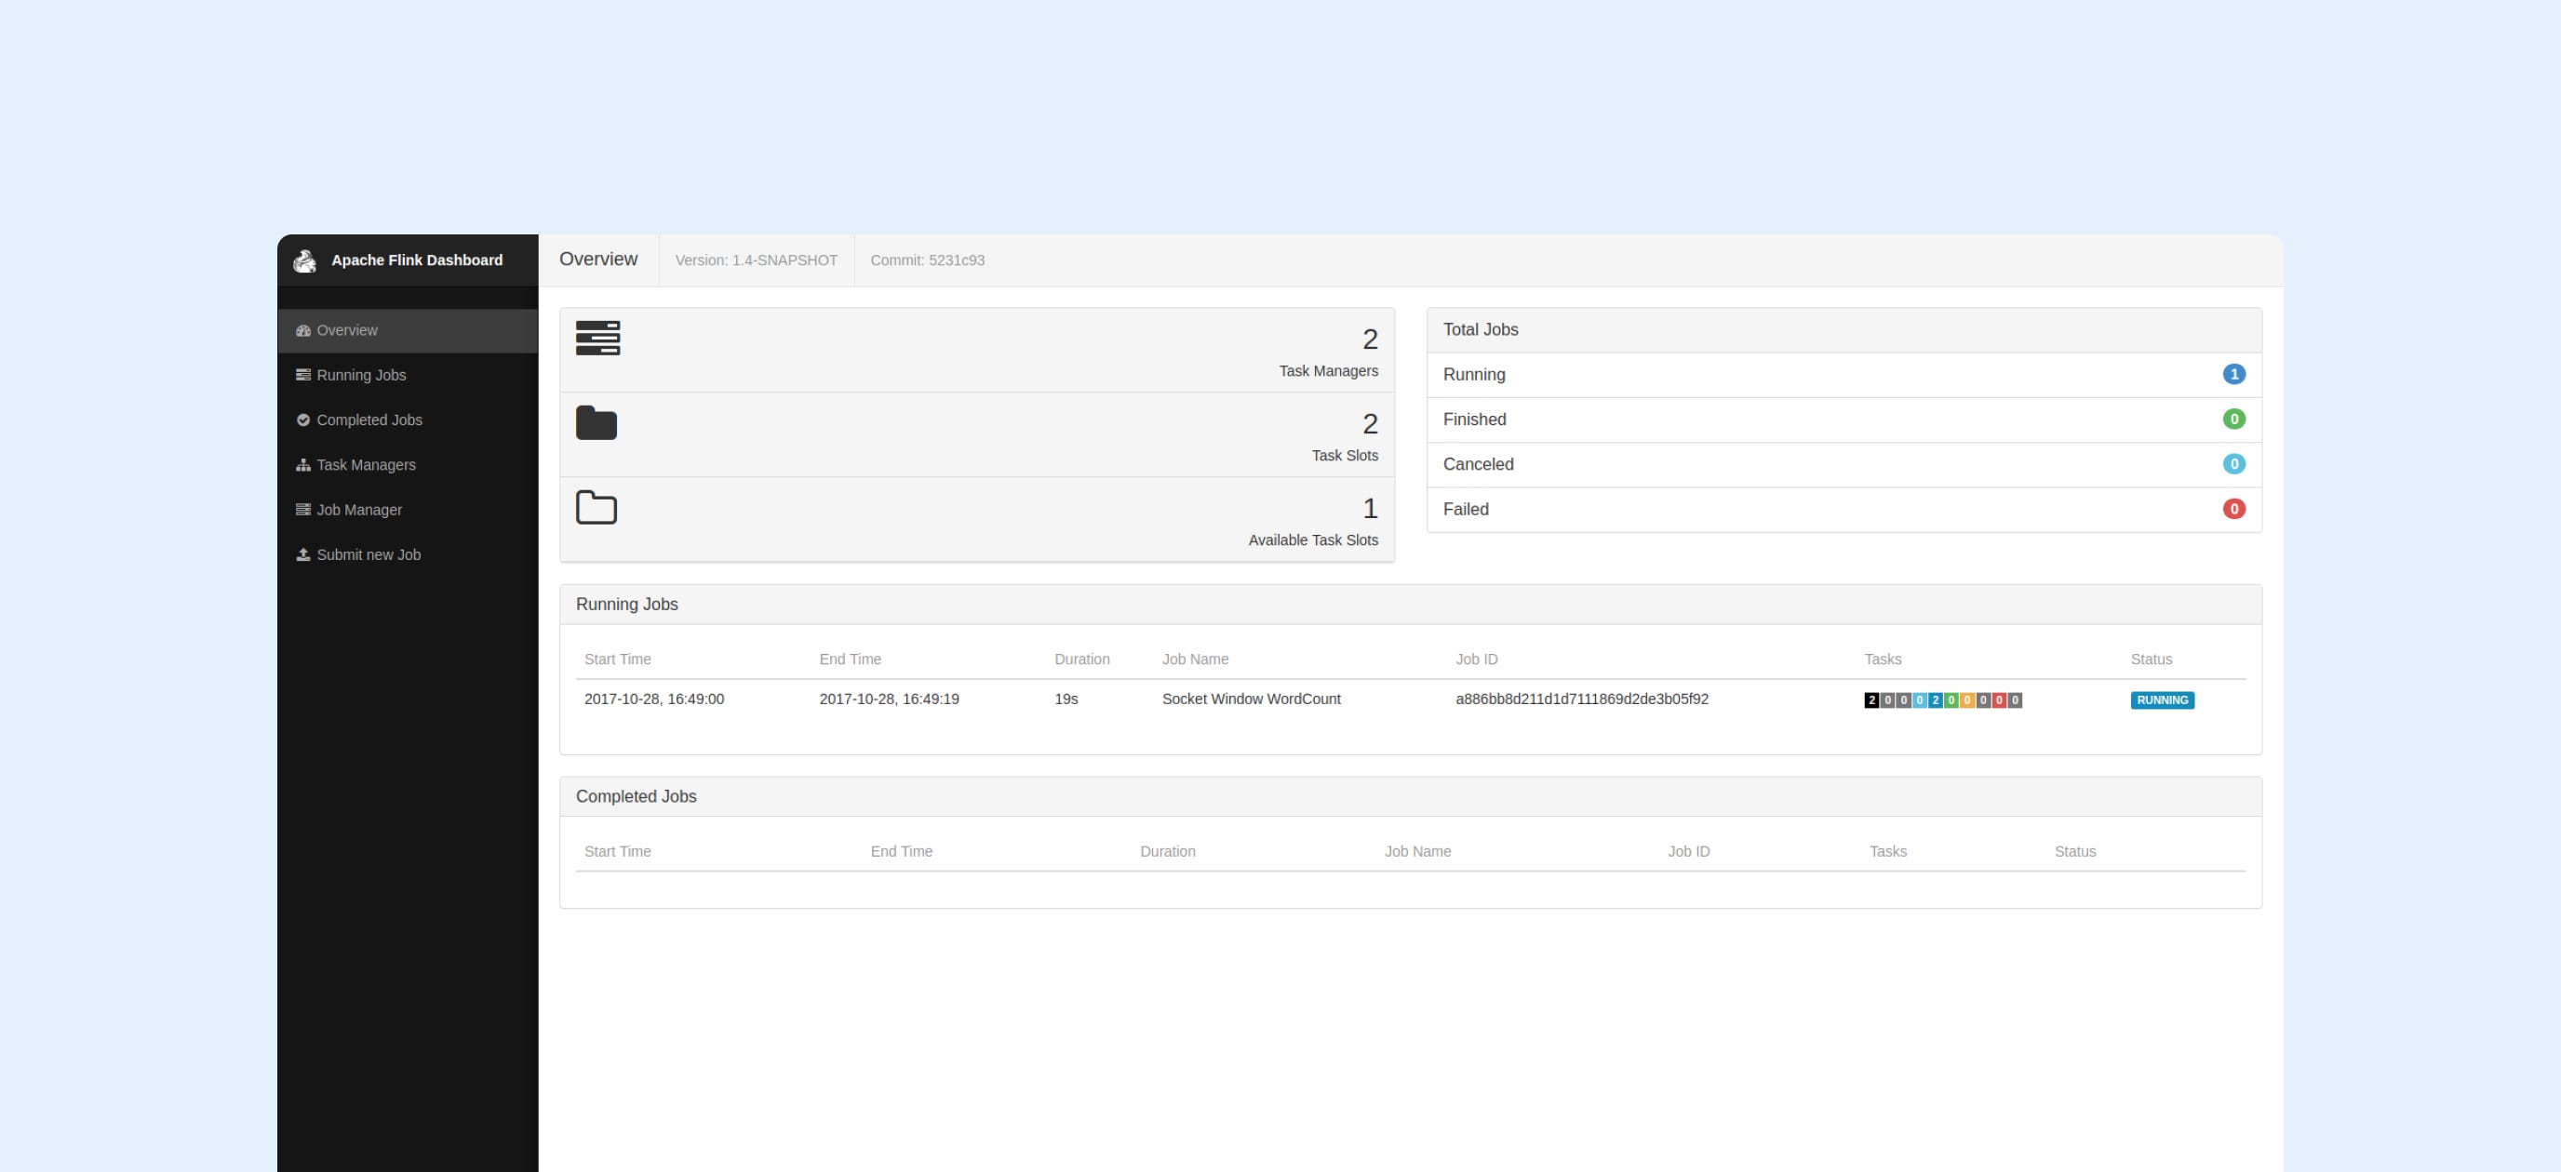The image size is (2561, 1172).
Task: Click the green Finished jobs count badge
Action: pyautogui.click(x=2234, y=420)
